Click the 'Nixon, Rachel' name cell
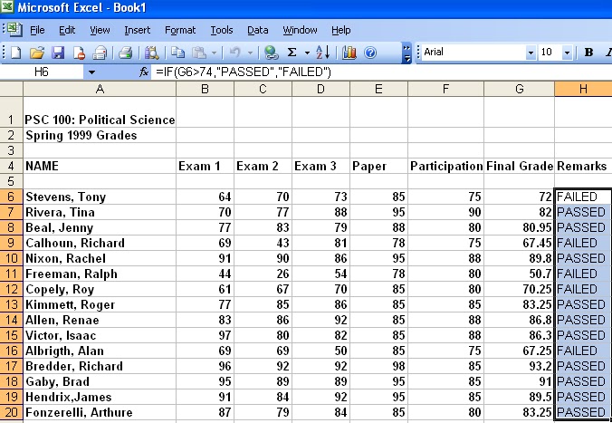 [100, 258]
